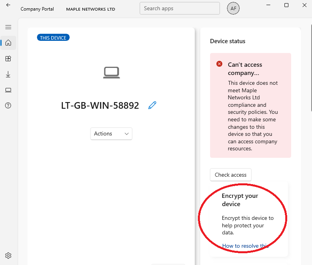This screenshot has width=312, height=265.
Task: Click the pencil icon to rename device
Action: (152, 105)
